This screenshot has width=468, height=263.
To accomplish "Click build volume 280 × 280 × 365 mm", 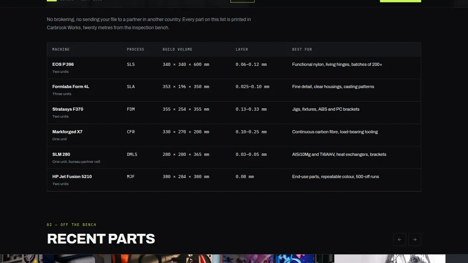I will point(186,154).
